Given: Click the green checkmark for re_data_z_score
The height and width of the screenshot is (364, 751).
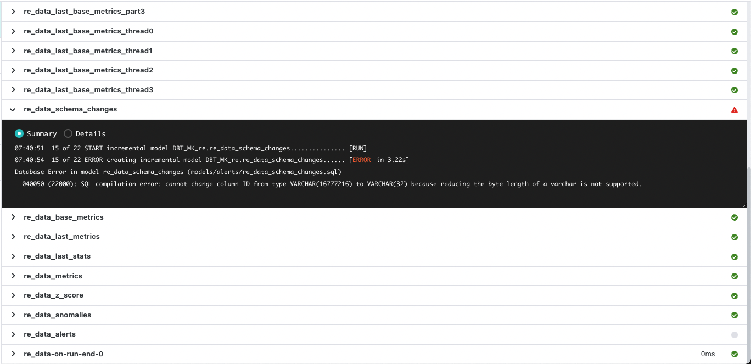Looking at the screenshot, I should pyautogui.click(x=734, y=295).
